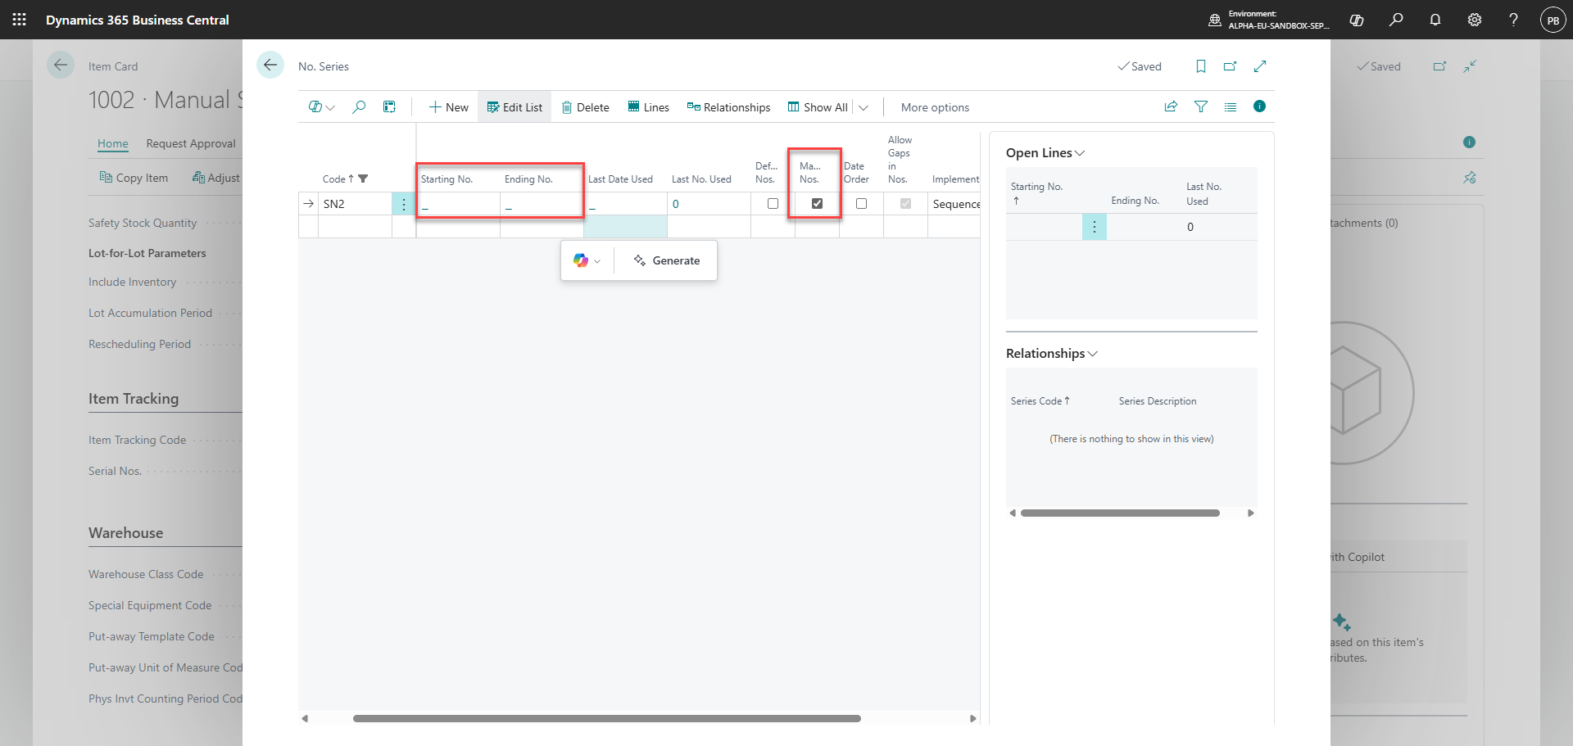The height and width of the screenshot is (746, 1573).
Task: Click the Generate button
Action: (x=666, y=260)
